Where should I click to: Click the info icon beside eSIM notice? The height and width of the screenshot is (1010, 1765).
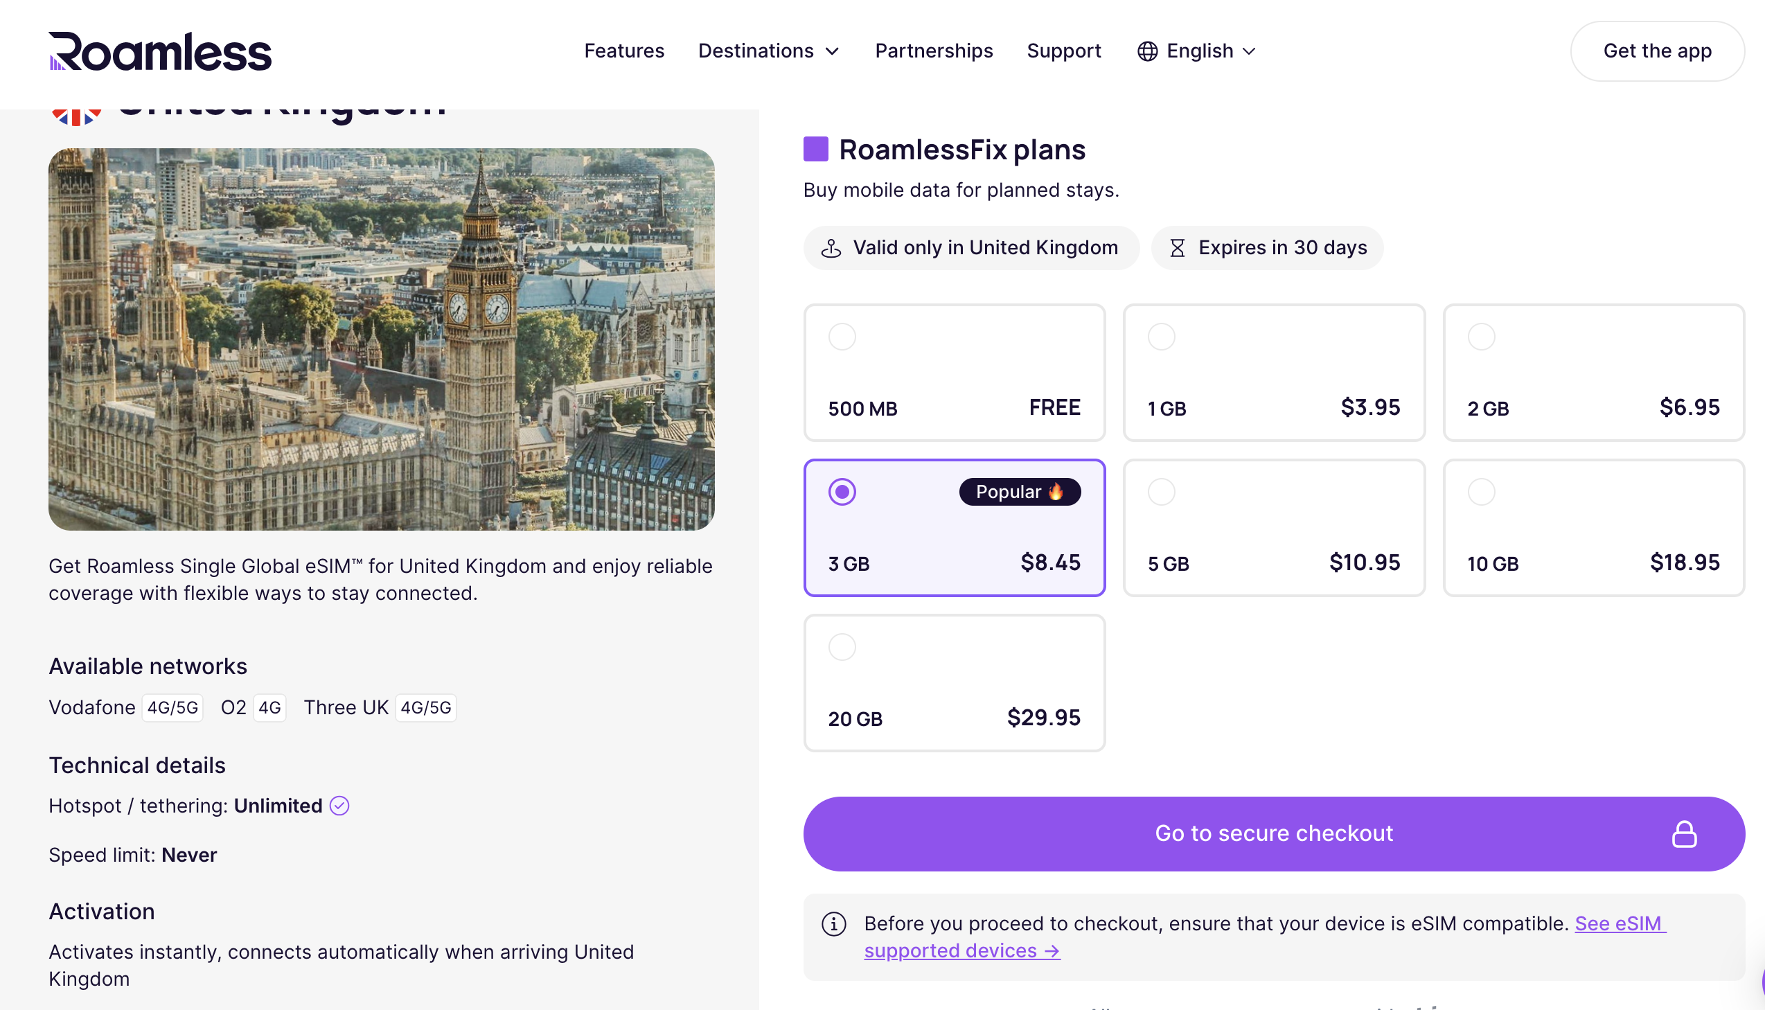pyautogui.click(x=833, y=924)
